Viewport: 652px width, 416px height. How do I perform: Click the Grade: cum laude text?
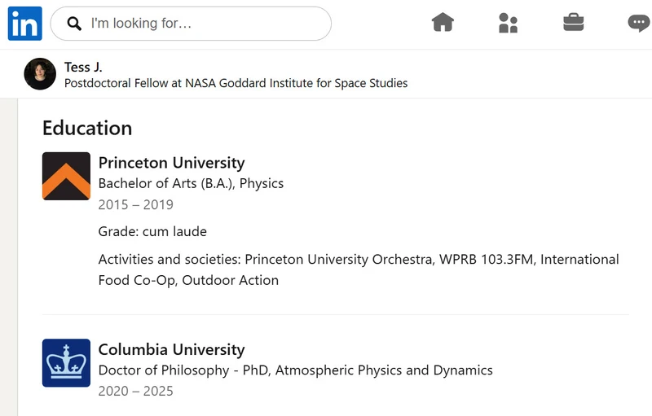click(152, 231)
